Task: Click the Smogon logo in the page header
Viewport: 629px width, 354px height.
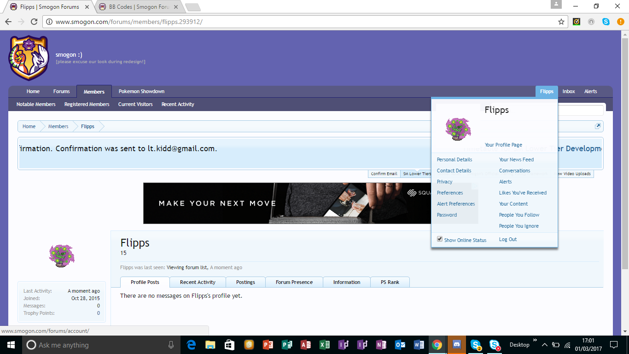Action: [x=29, y=58]
